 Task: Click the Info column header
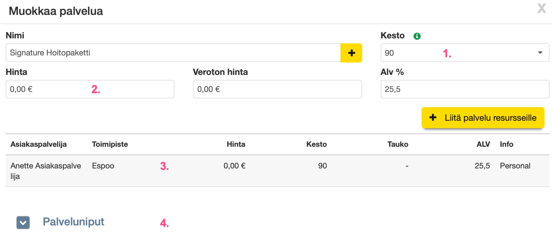pyautogui.click(x=506, y=144)
